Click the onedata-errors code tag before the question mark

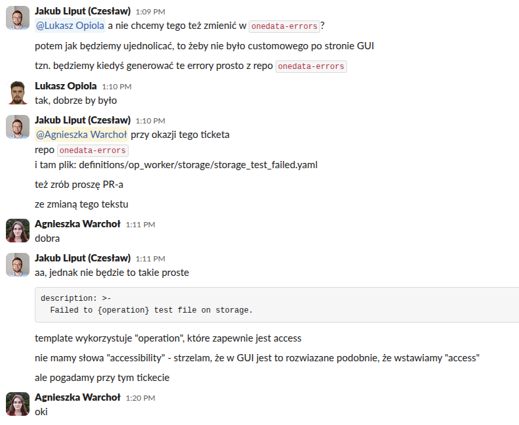(284, 27)
